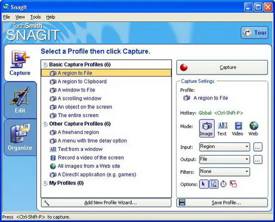Toggle the multiple area capture option
The height and width of the screenshot is (222, 275).
233,184
